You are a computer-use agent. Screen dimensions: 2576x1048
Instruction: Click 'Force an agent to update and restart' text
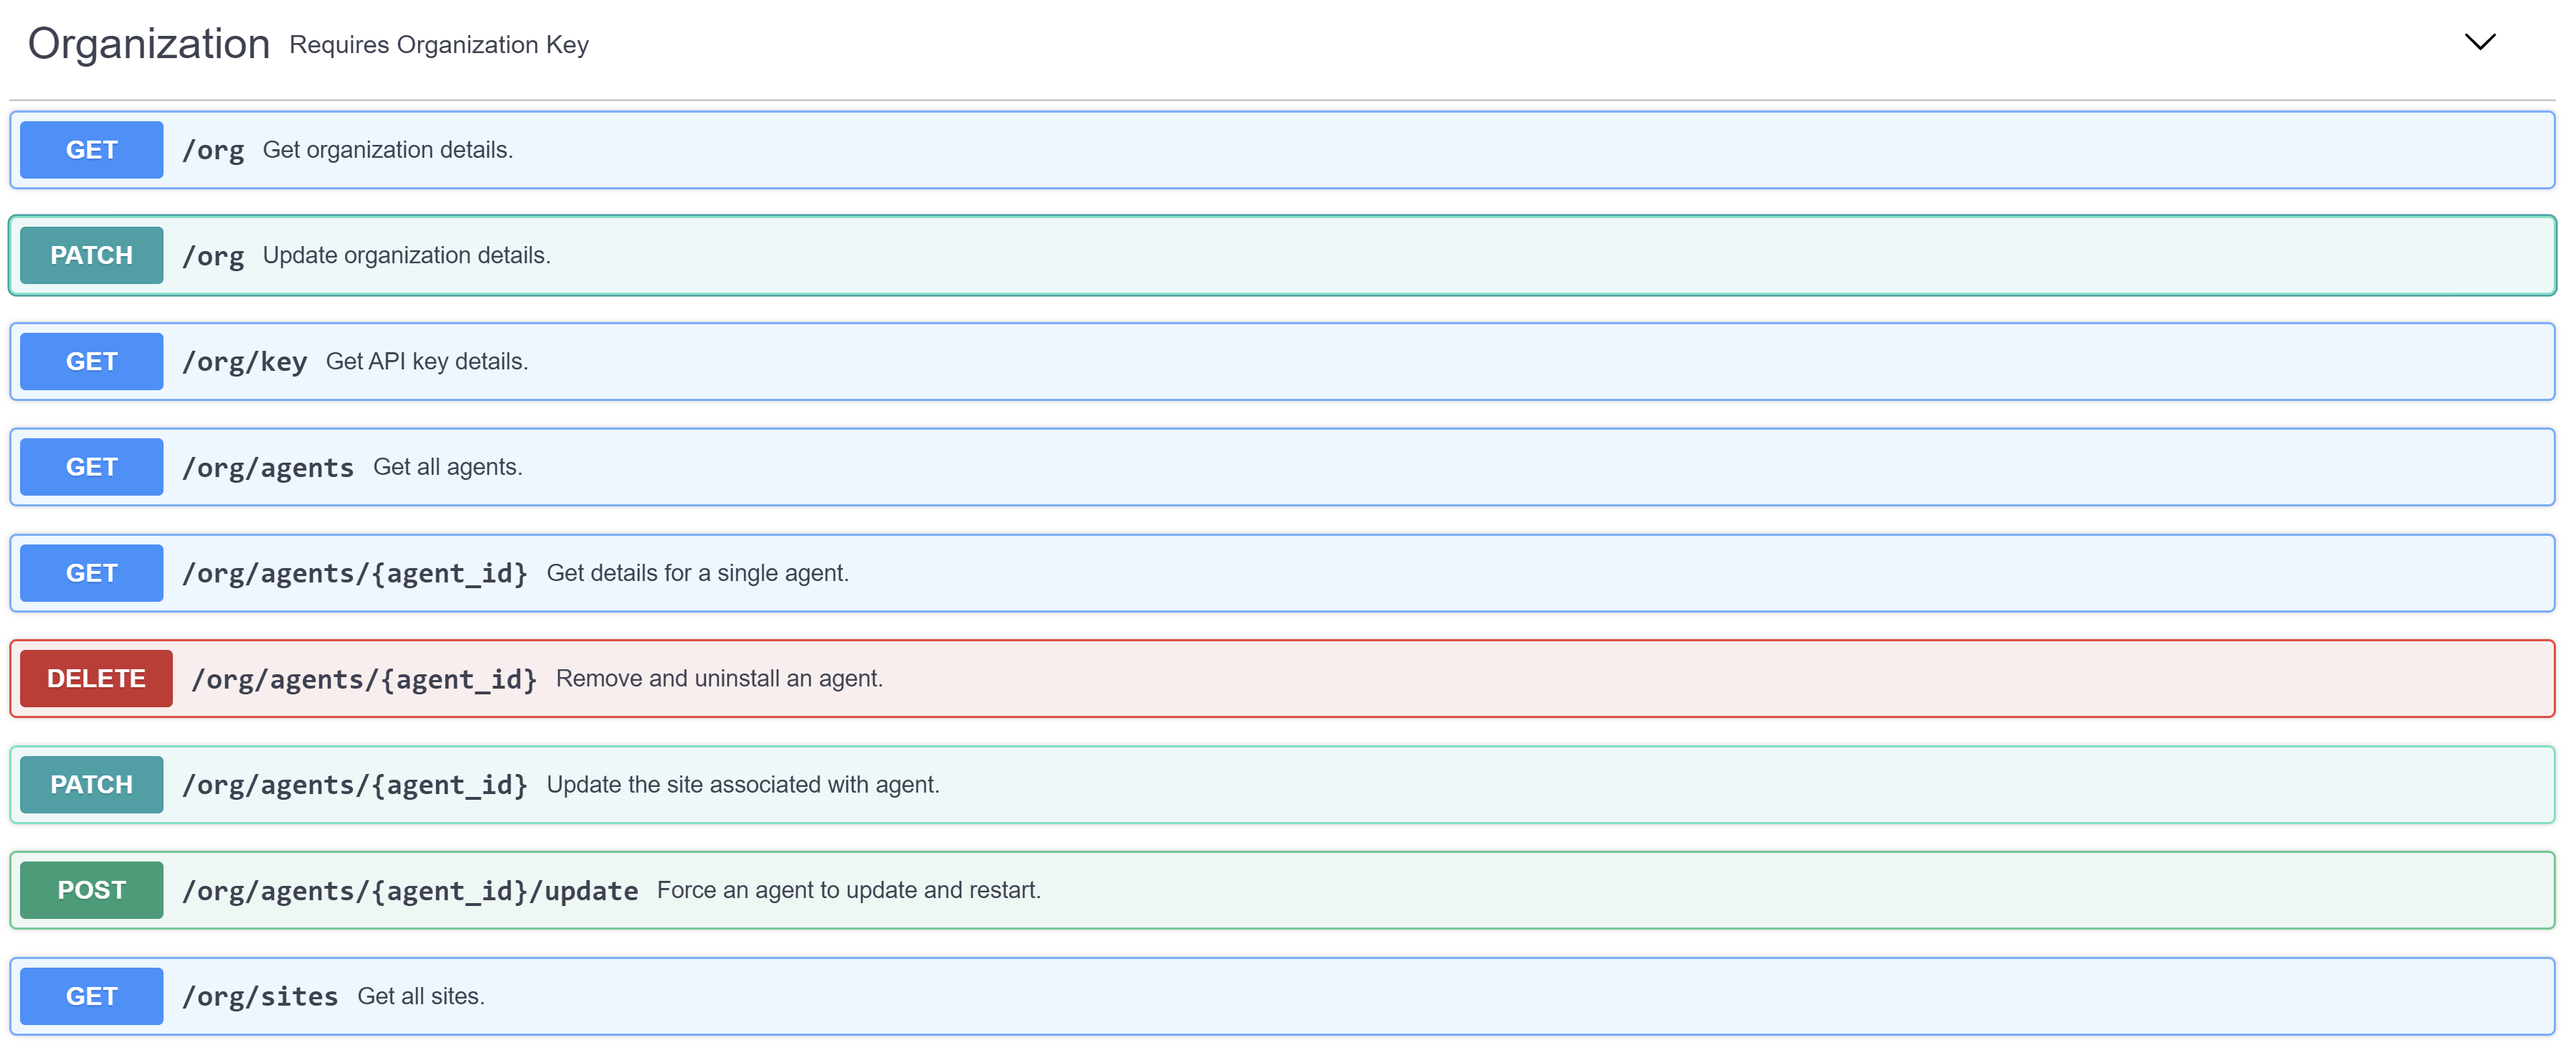pos(849,889)
